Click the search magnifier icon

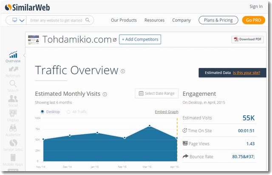tap(88, 20)
